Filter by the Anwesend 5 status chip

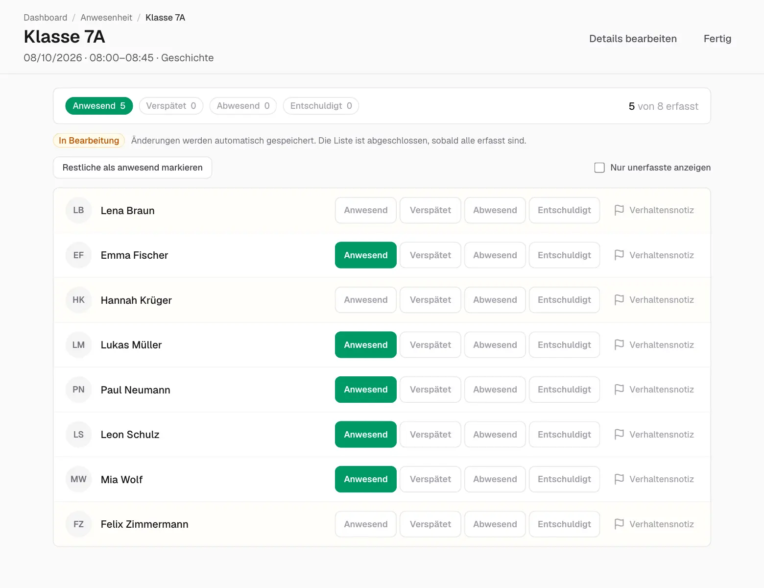tap(99, 106)
